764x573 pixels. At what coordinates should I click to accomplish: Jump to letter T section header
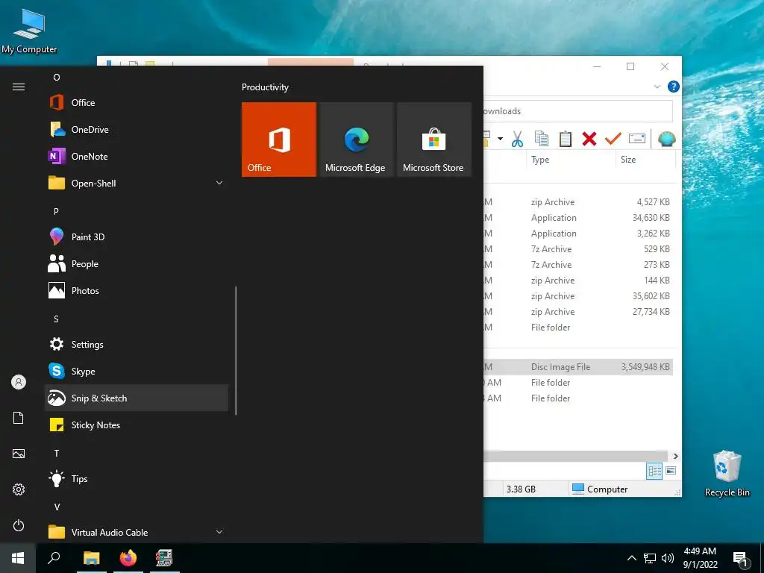click(57, 454)
